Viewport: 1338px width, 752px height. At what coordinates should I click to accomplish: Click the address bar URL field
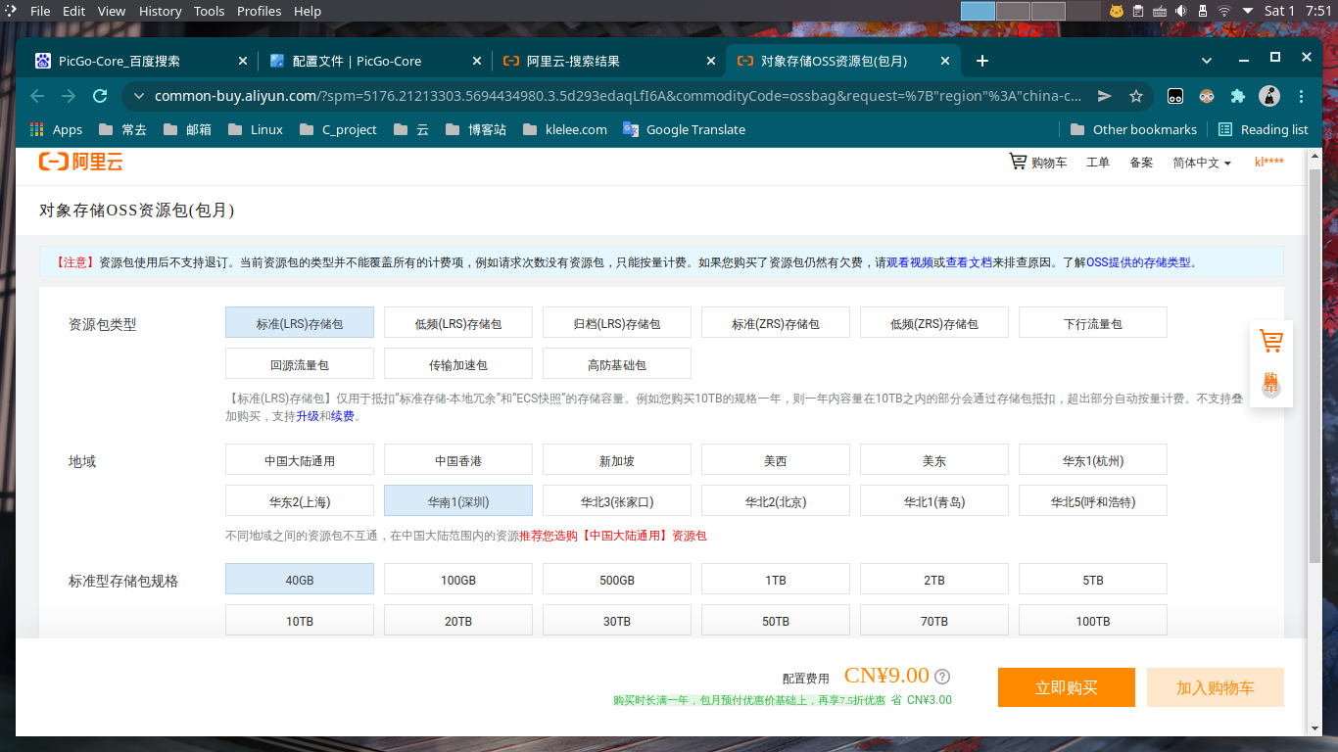click(x=617, y=96)
